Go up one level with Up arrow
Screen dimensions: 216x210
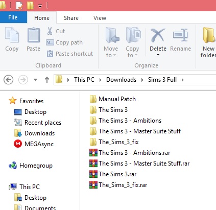tap(47, 80)
